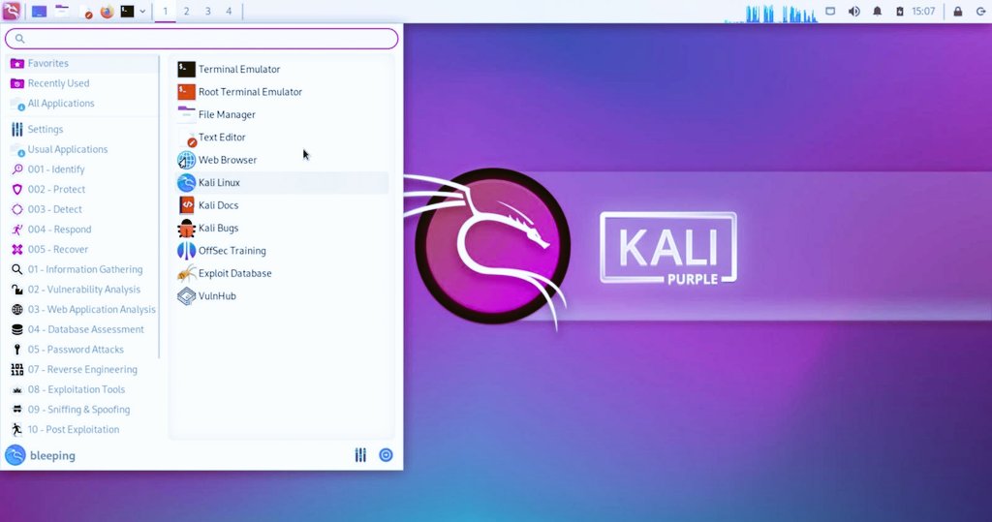Expand the terminal launcher dropdown arrow
Viewport: 992px width, 522px height.
(x=142, y=12)
